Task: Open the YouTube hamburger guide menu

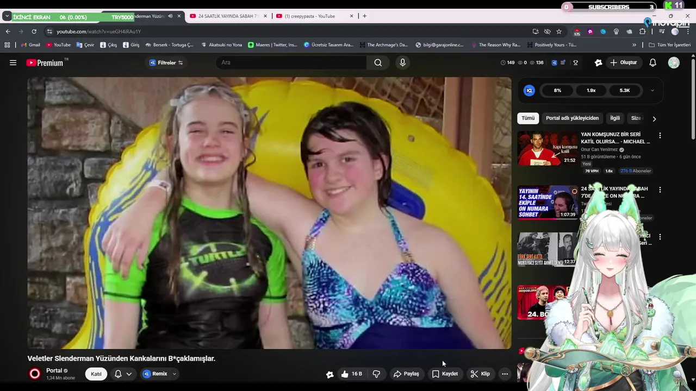Action: click(13, 63)
